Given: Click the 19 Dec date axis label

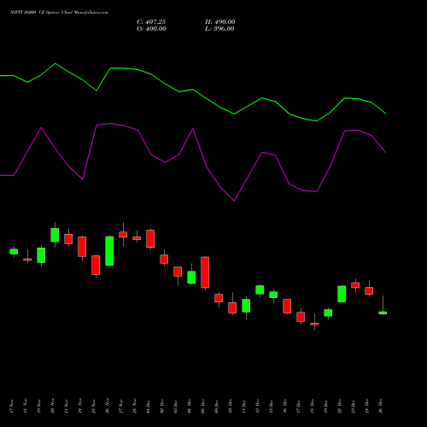Looking at the screenshot, I should [x=326, y=407].
